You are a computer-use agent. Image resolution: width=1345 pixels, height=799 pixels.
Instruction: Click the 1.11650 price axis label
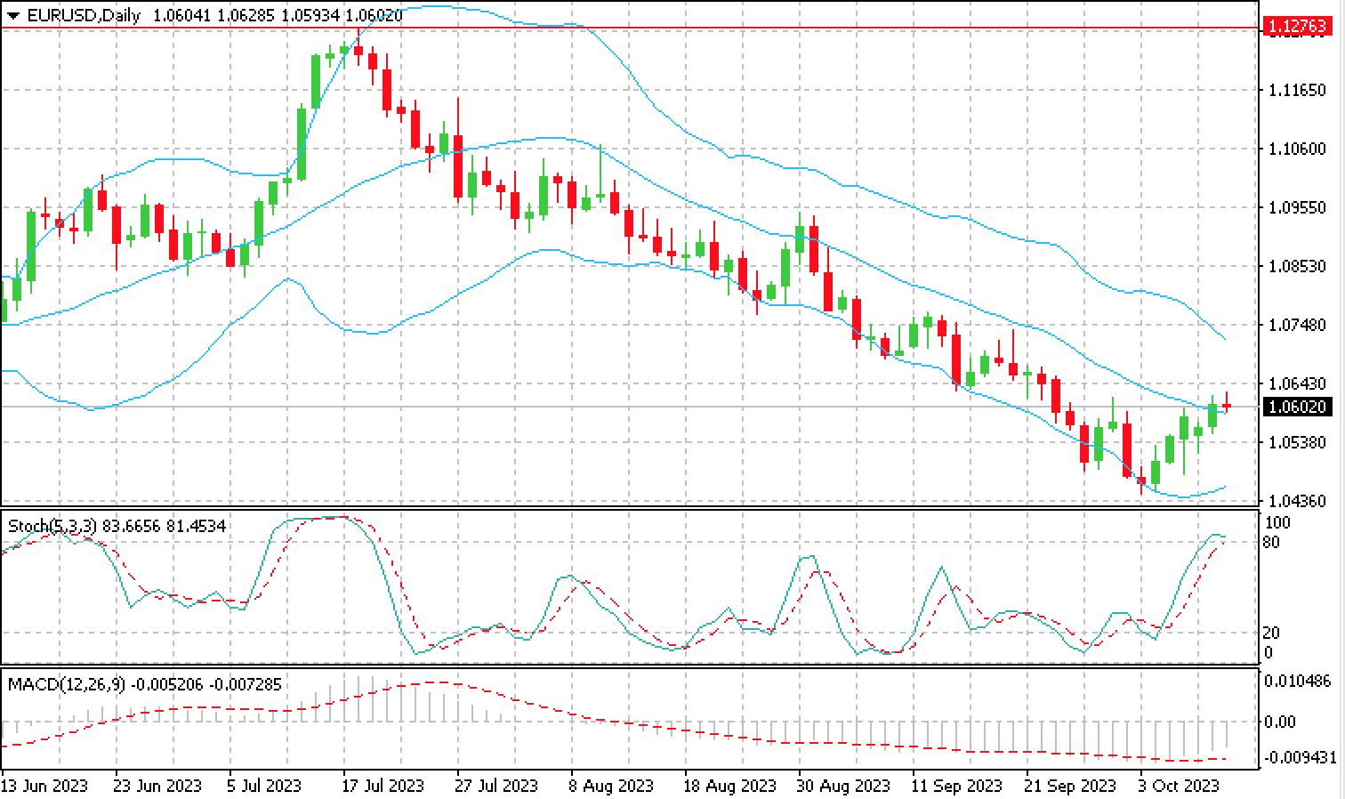pos(1295,90)
